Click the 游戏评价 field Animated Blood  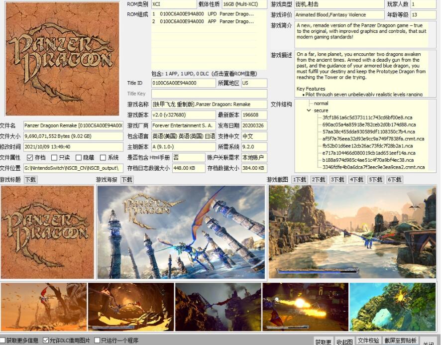pos(339,15)
